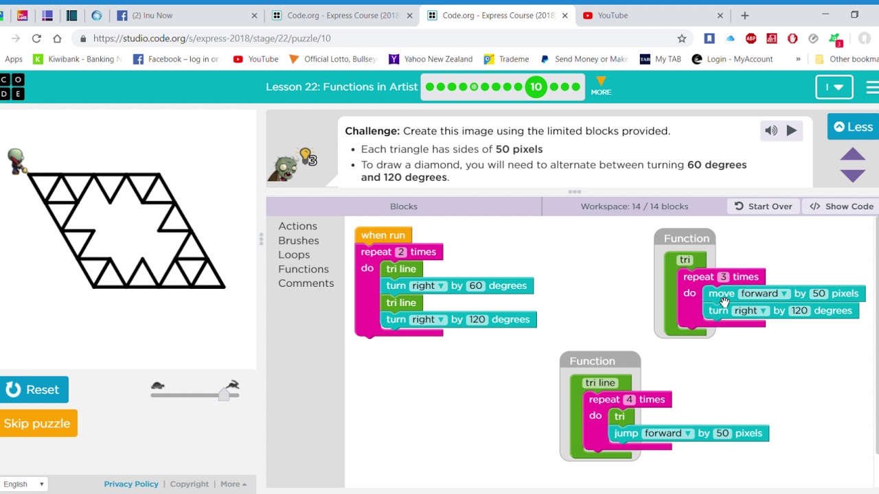Open jump forward direction dropdown
This screenshot has height=494, width=879.
668,434
